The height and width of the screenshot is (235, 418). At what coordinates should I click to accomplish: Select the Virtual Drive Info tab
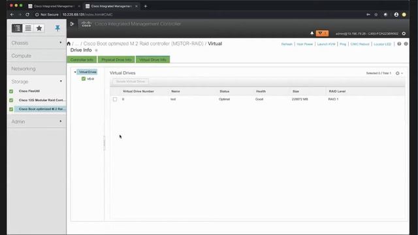coord(153,59)
